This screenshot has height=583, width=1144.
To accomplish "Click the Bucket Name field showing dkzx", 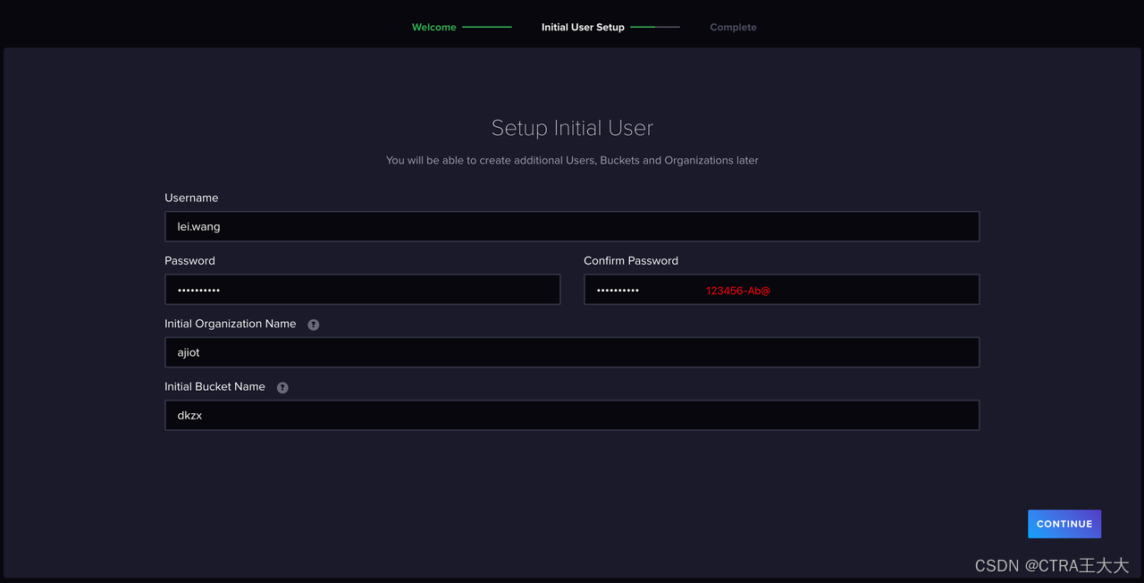I will click(x=572, y=414).
